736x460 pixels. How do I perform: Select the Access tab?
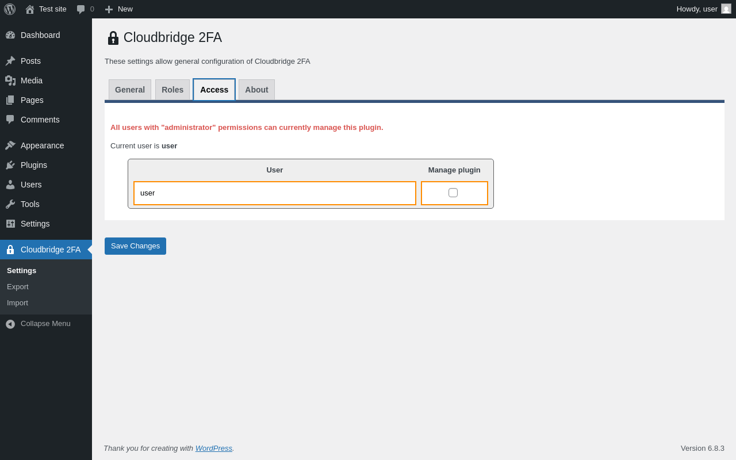tap(214, 90)
